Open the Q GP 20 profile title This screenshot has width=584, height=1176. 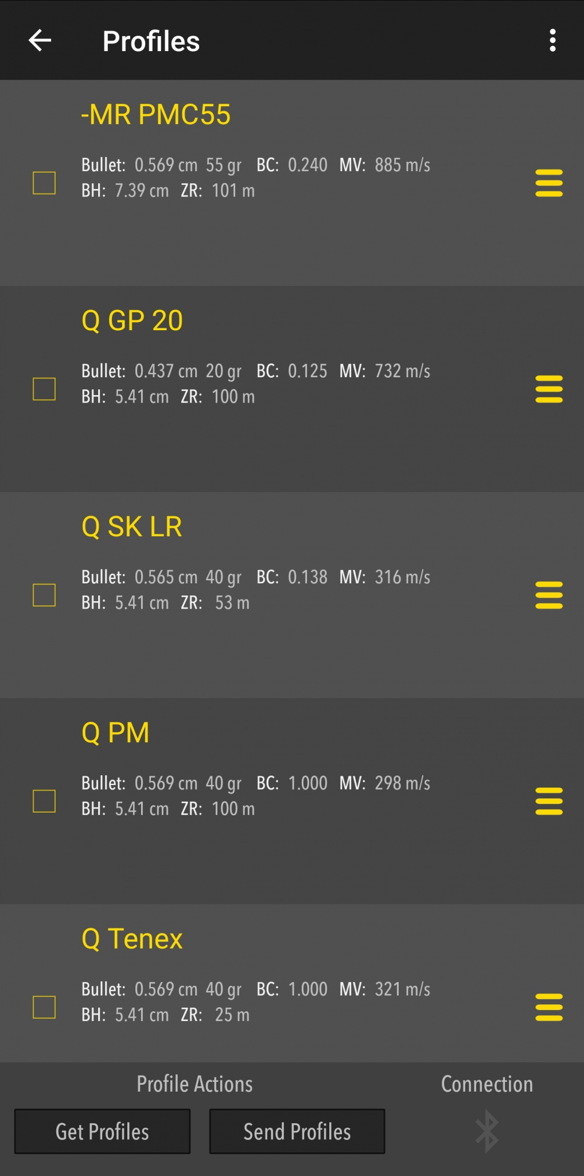coord(132,320)
